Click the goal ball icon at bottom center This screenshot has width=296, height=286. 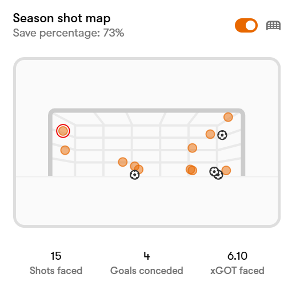135,175
